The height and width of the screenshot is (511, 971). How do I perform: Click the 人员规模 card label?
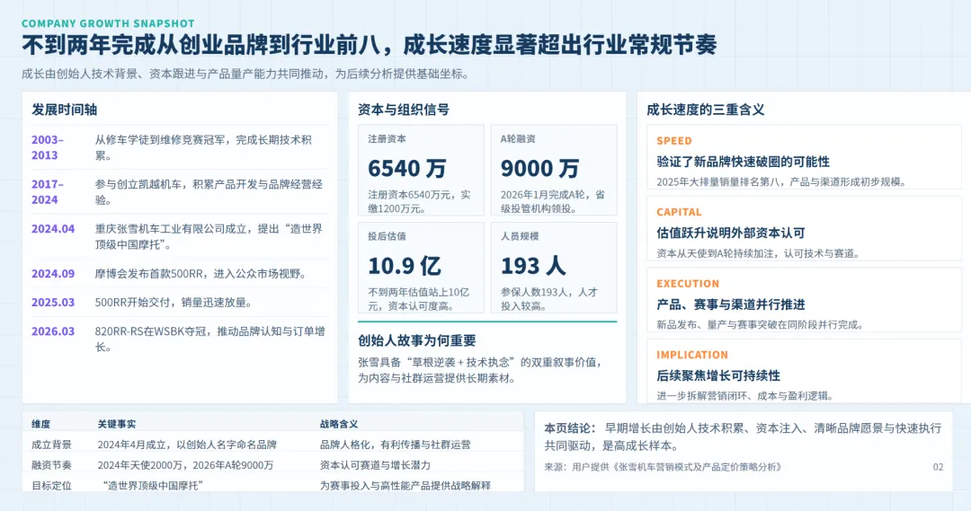coord(520,236)
